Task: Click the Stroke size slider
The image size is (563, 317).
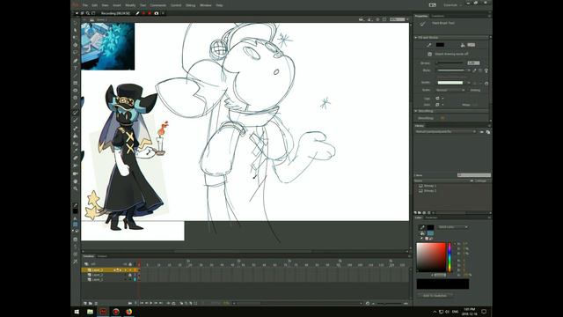Action: point(450,63)
